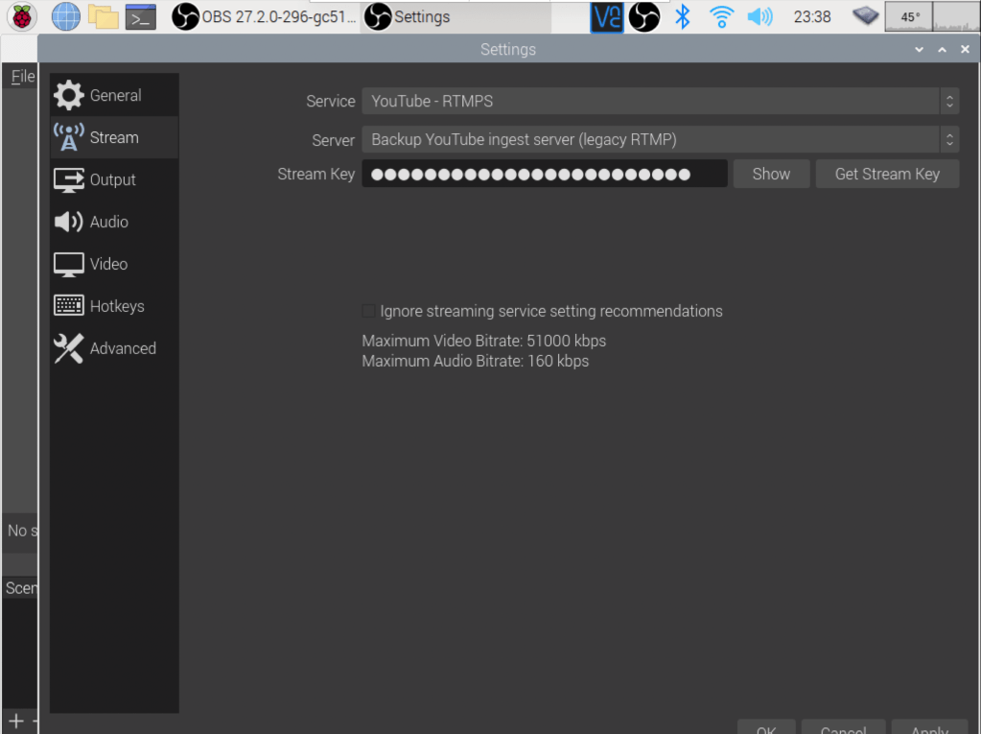Open the Bluetooth tray icon
The width and height of the screenshot is (981, 734).
click(x=682, y=16)
